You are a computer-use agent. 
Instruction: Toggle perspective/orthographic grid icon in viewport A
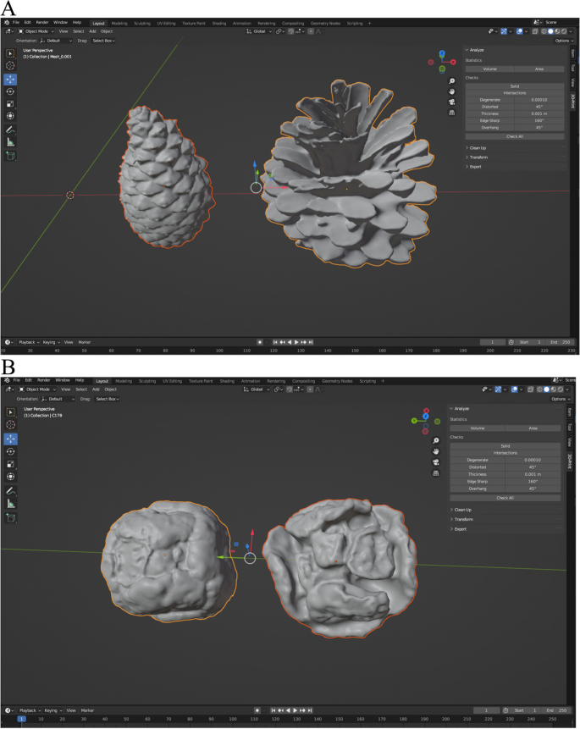click(452, 112)
